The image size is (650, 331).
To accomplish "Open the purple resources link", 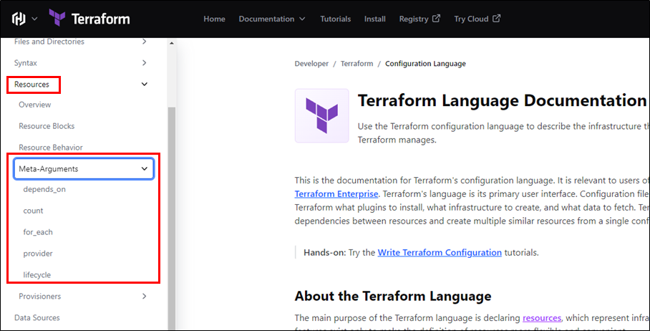I will 542,318.
